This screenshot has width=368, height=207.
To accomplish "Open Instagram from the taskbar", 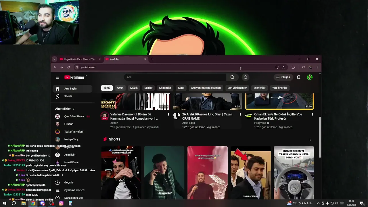I will (x=61, y=203).
